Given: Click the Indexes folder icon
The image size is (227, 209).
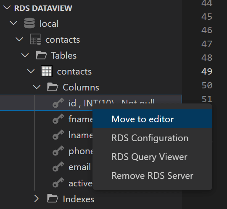Looking at the screenshot, I should point(53,199).
